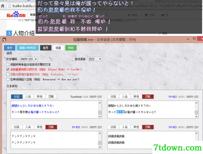Screen dimensions: 203x154
Task: Select 人名 tab in YU-RIS 60001 panel
Action: [28, 127]
